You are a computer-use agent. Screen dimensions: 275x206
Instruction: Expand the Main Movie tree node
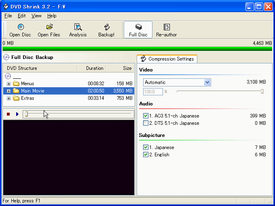click(8, 91)
